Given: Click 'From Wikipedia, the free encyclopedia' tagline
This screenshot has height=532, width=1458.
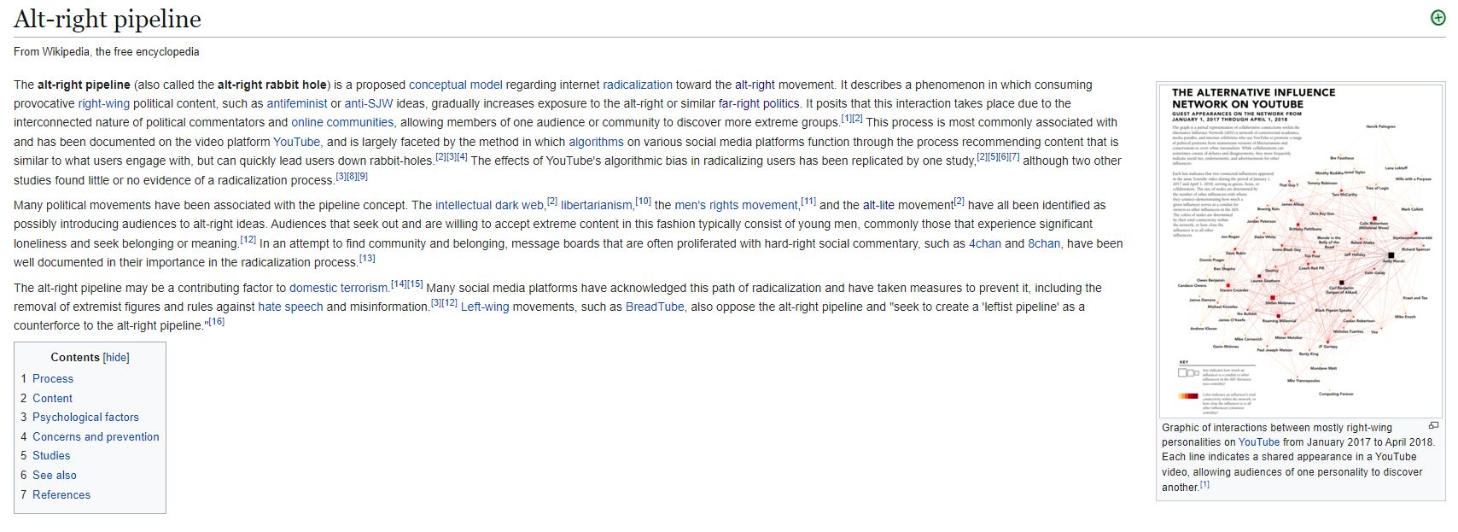Looking at the screenshot, I should click(x=107, y=52).
